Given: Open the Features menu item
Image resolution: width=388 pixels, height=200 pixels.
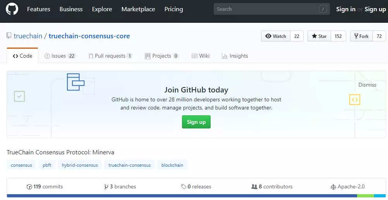Looking at the screenshot, I should tap(39, 9).
